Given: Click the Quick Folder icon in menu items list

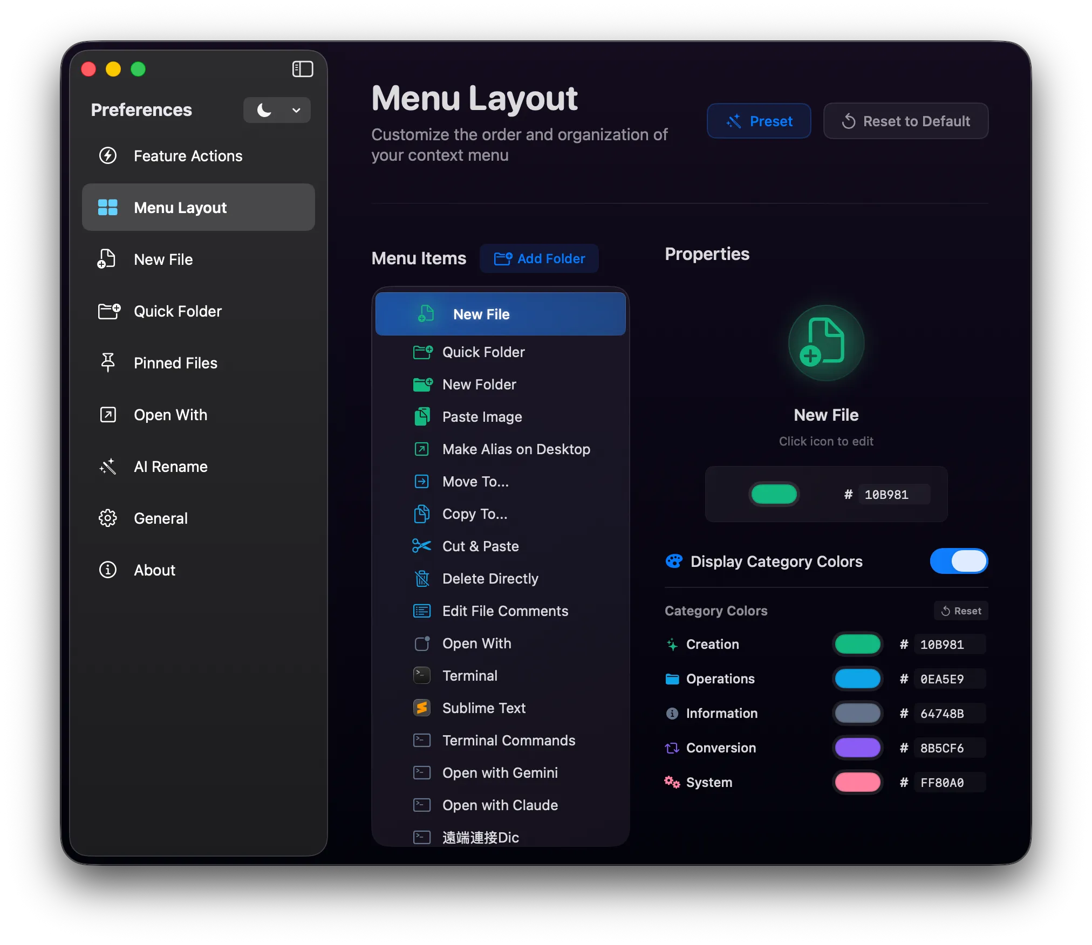Looking at the screenshot, I should pos(422,352).
